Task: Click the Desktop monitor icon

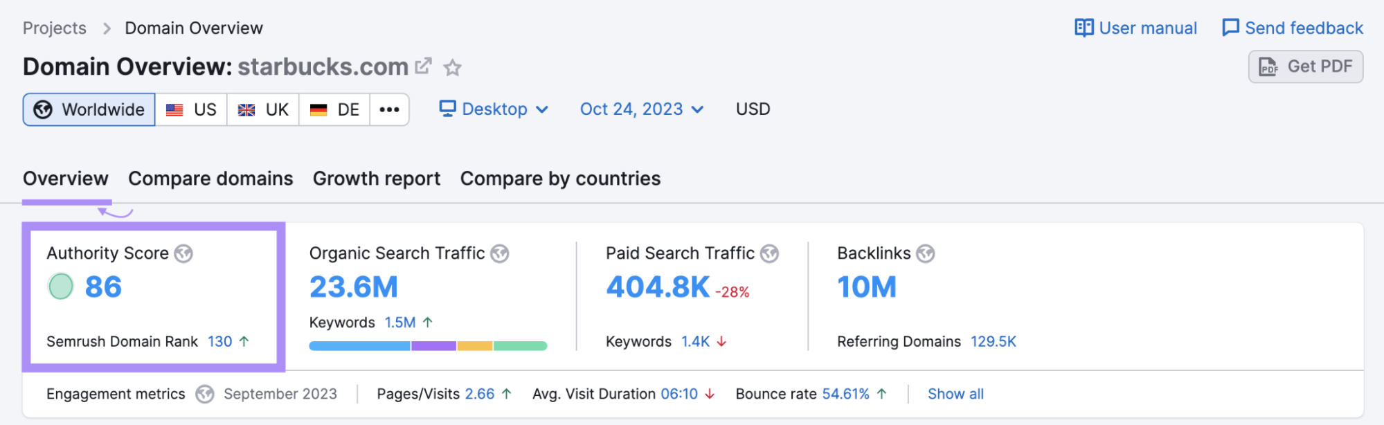Action: click(x=447, y=109)
